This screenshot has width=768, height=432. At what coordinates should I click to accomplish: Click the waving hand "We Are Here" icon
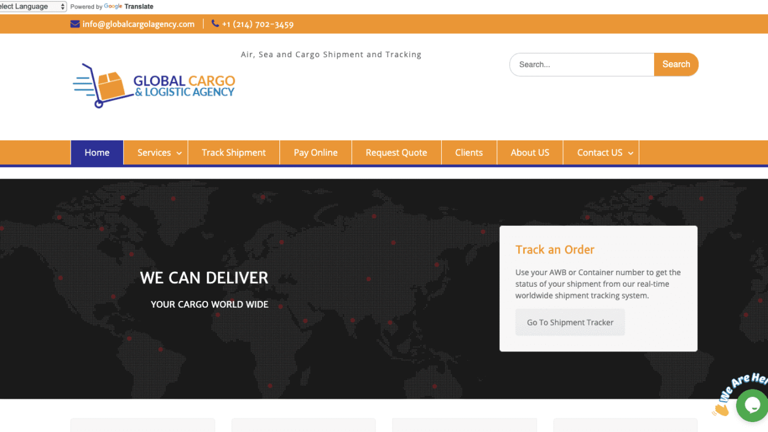pos(721,408)
